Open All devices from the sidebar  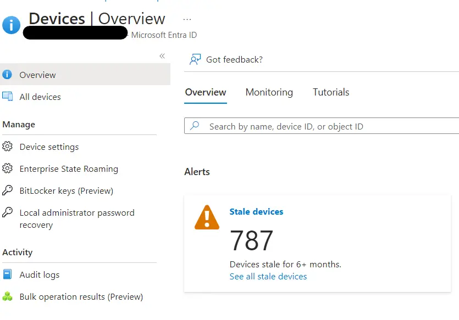point(40,97)
